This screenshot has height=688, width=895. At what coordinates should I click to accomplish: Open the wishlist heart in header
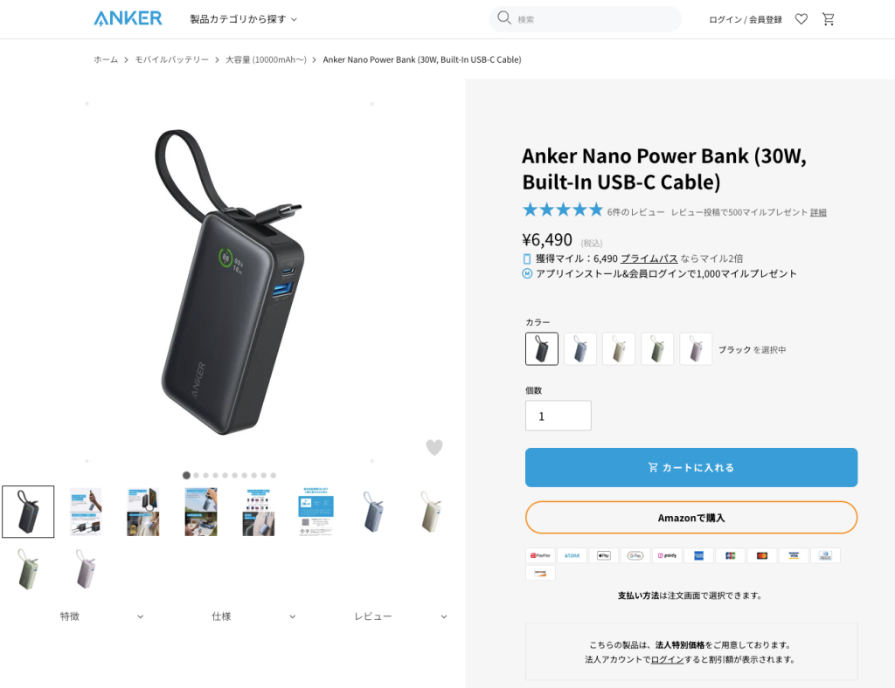801,19
